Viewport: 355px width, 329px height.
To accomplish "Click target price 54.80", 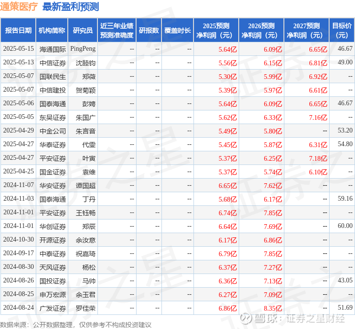I will click(x=345, y=144).
